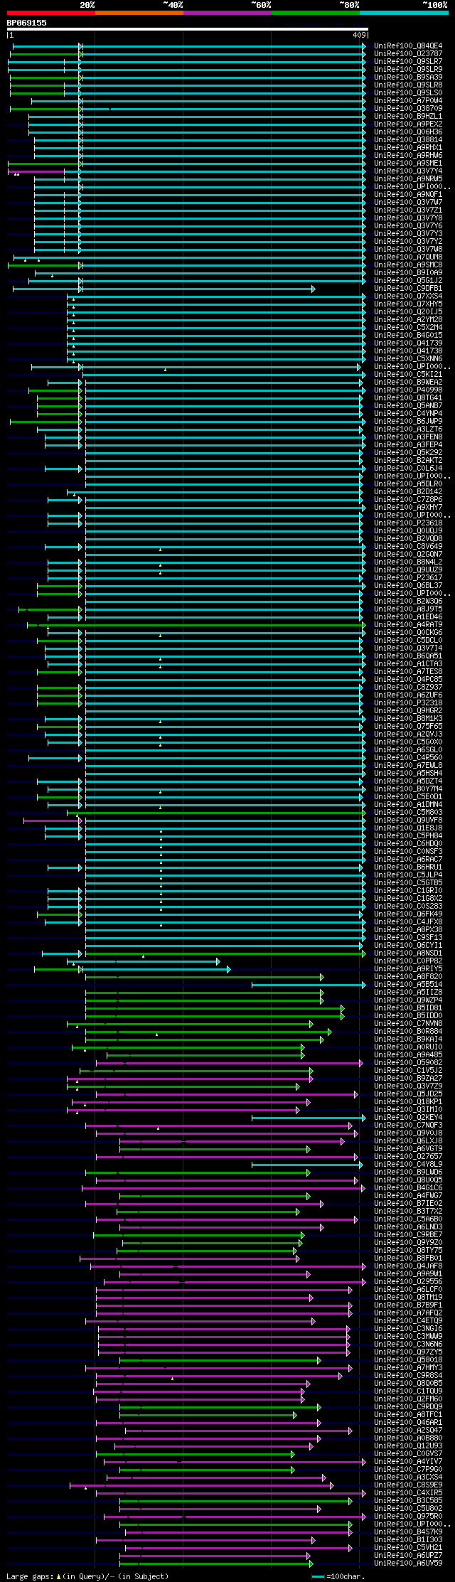Open hit UniRef100_Q84QE4

(x=408, y=46)
